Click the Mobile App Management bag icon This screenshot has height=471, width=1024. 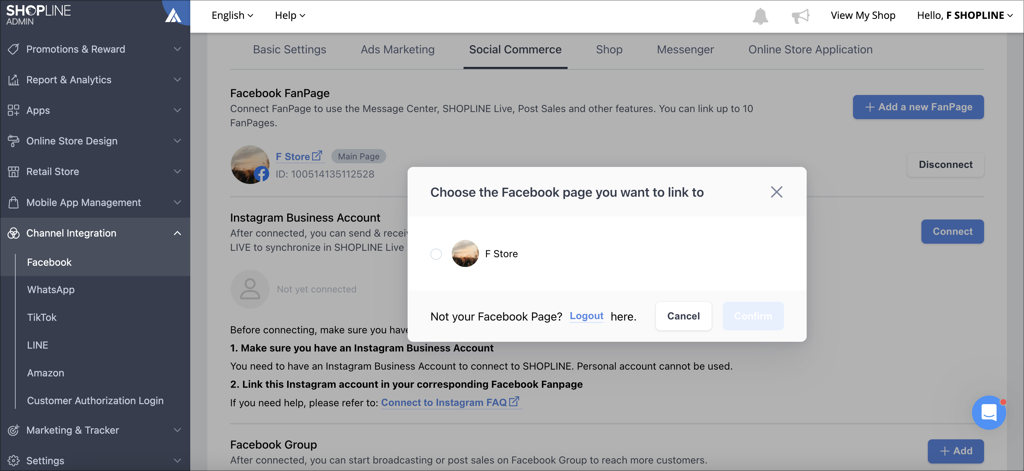pyautogui.click(x=13, y=202)
